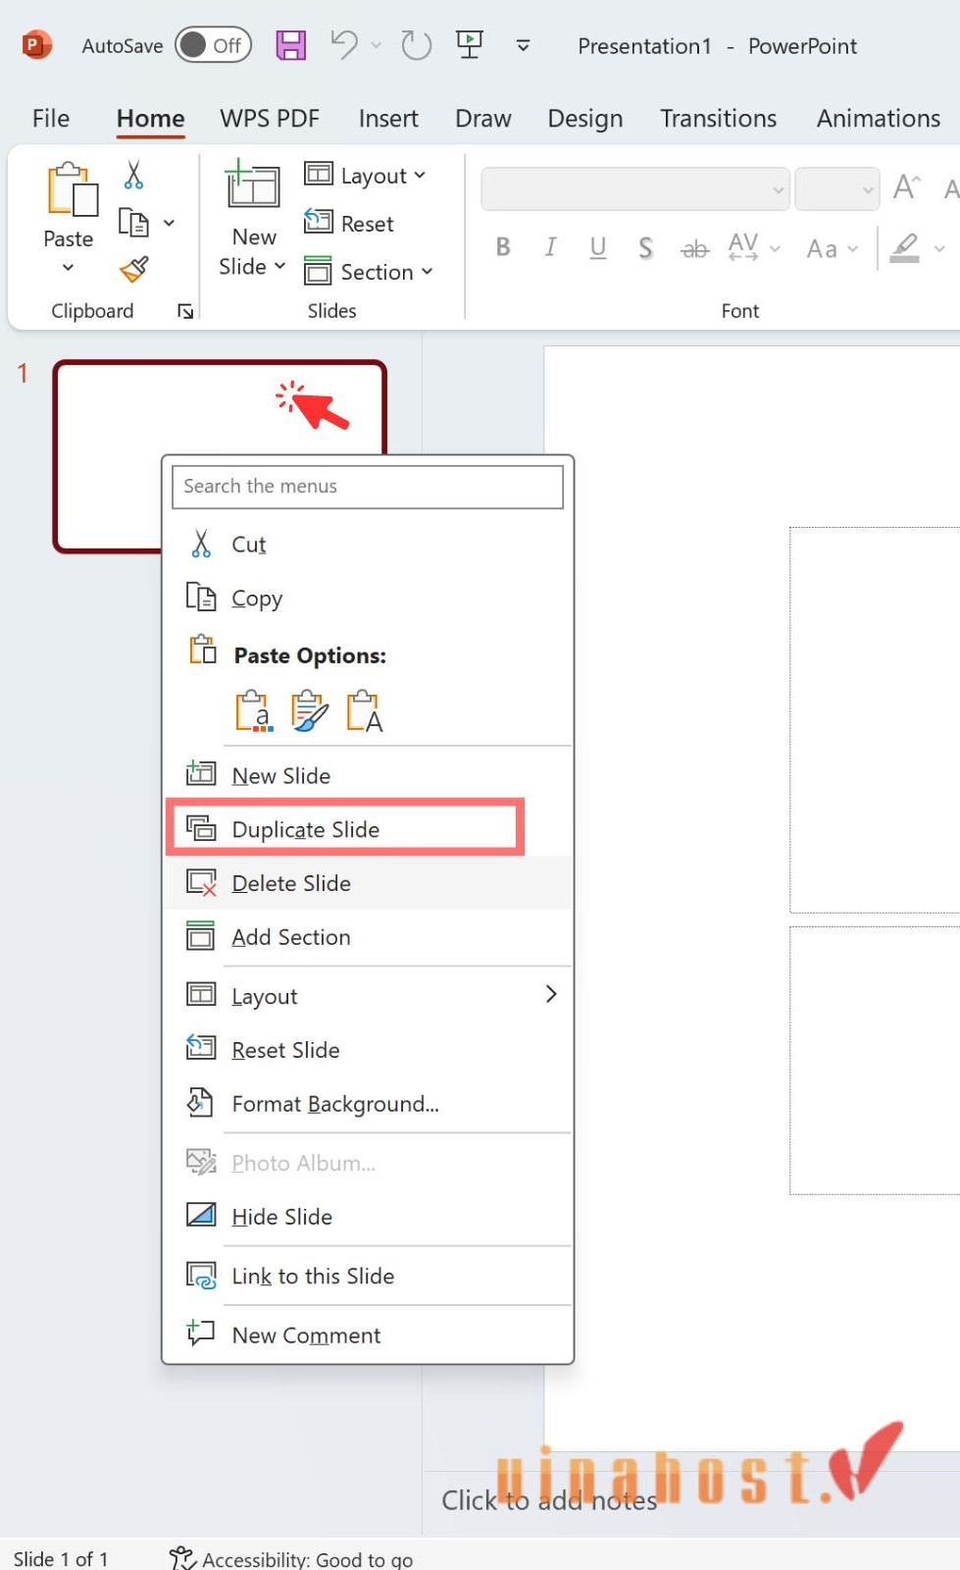960x1570 pixels.
Task: Toggle text Shadow formatting
Action: (645, 247)
